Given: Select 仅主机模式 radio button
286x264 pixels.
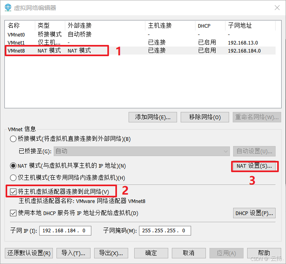Looking at the screenshot, I should click(x=13, y=178).
